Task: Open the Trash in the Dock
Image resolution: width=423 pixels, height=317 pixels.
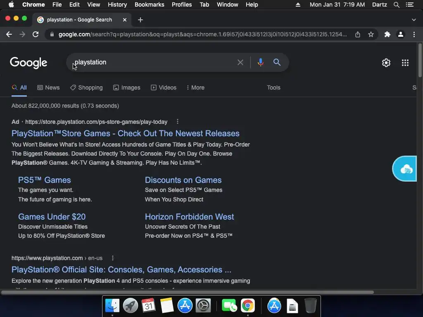Action: (311, 305)
